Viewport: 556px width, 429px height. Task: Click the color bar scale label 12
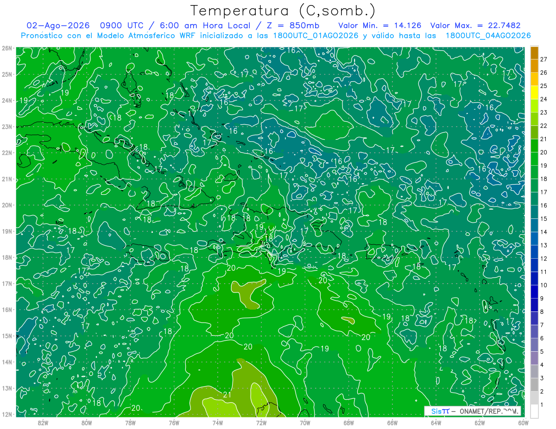click(544, 259)
